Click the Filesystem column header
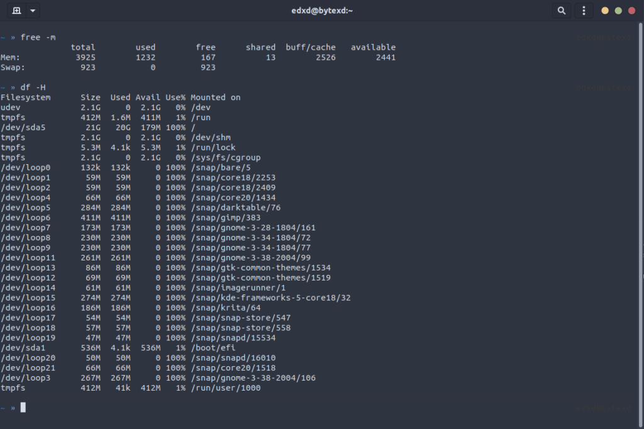 tap(26, 97)
